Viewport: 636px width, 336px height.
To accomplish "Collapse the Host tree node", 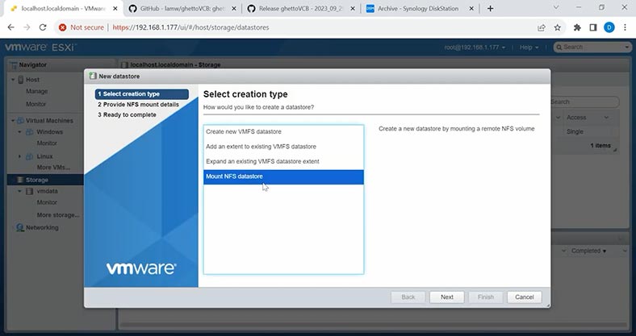I will pyautogui.click(x=13, y=80).
